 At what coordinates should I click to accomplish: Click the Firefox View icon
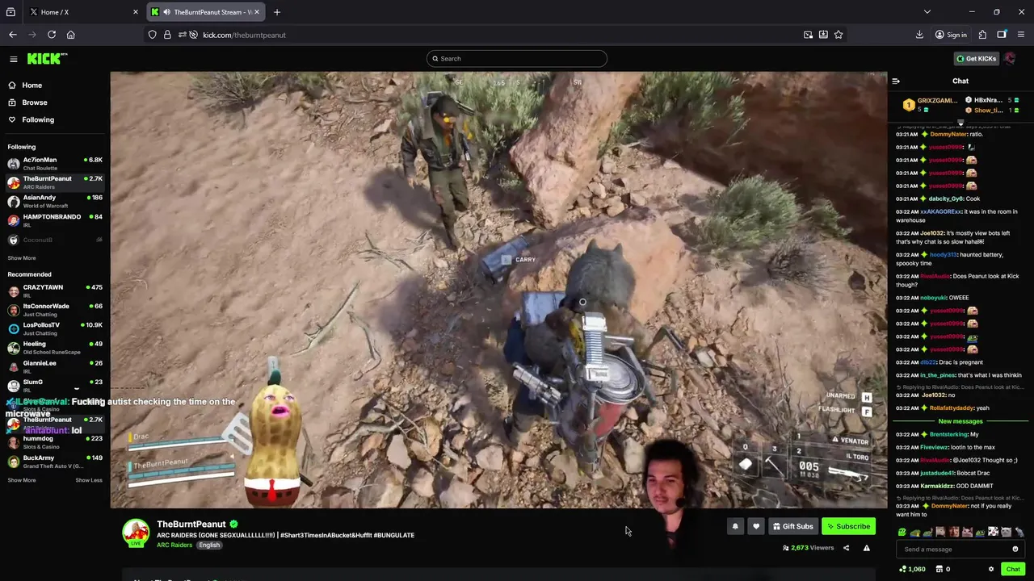tap(11, 12)
